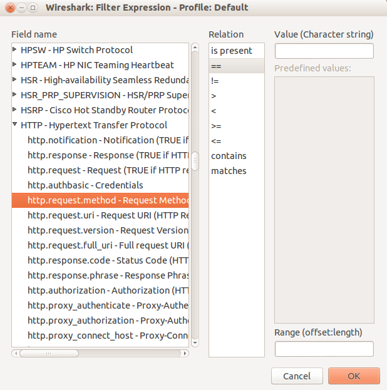Close the Filter Expression dialog window
The height and width of the screenshot is (390, 387).
tap(10, 8)
